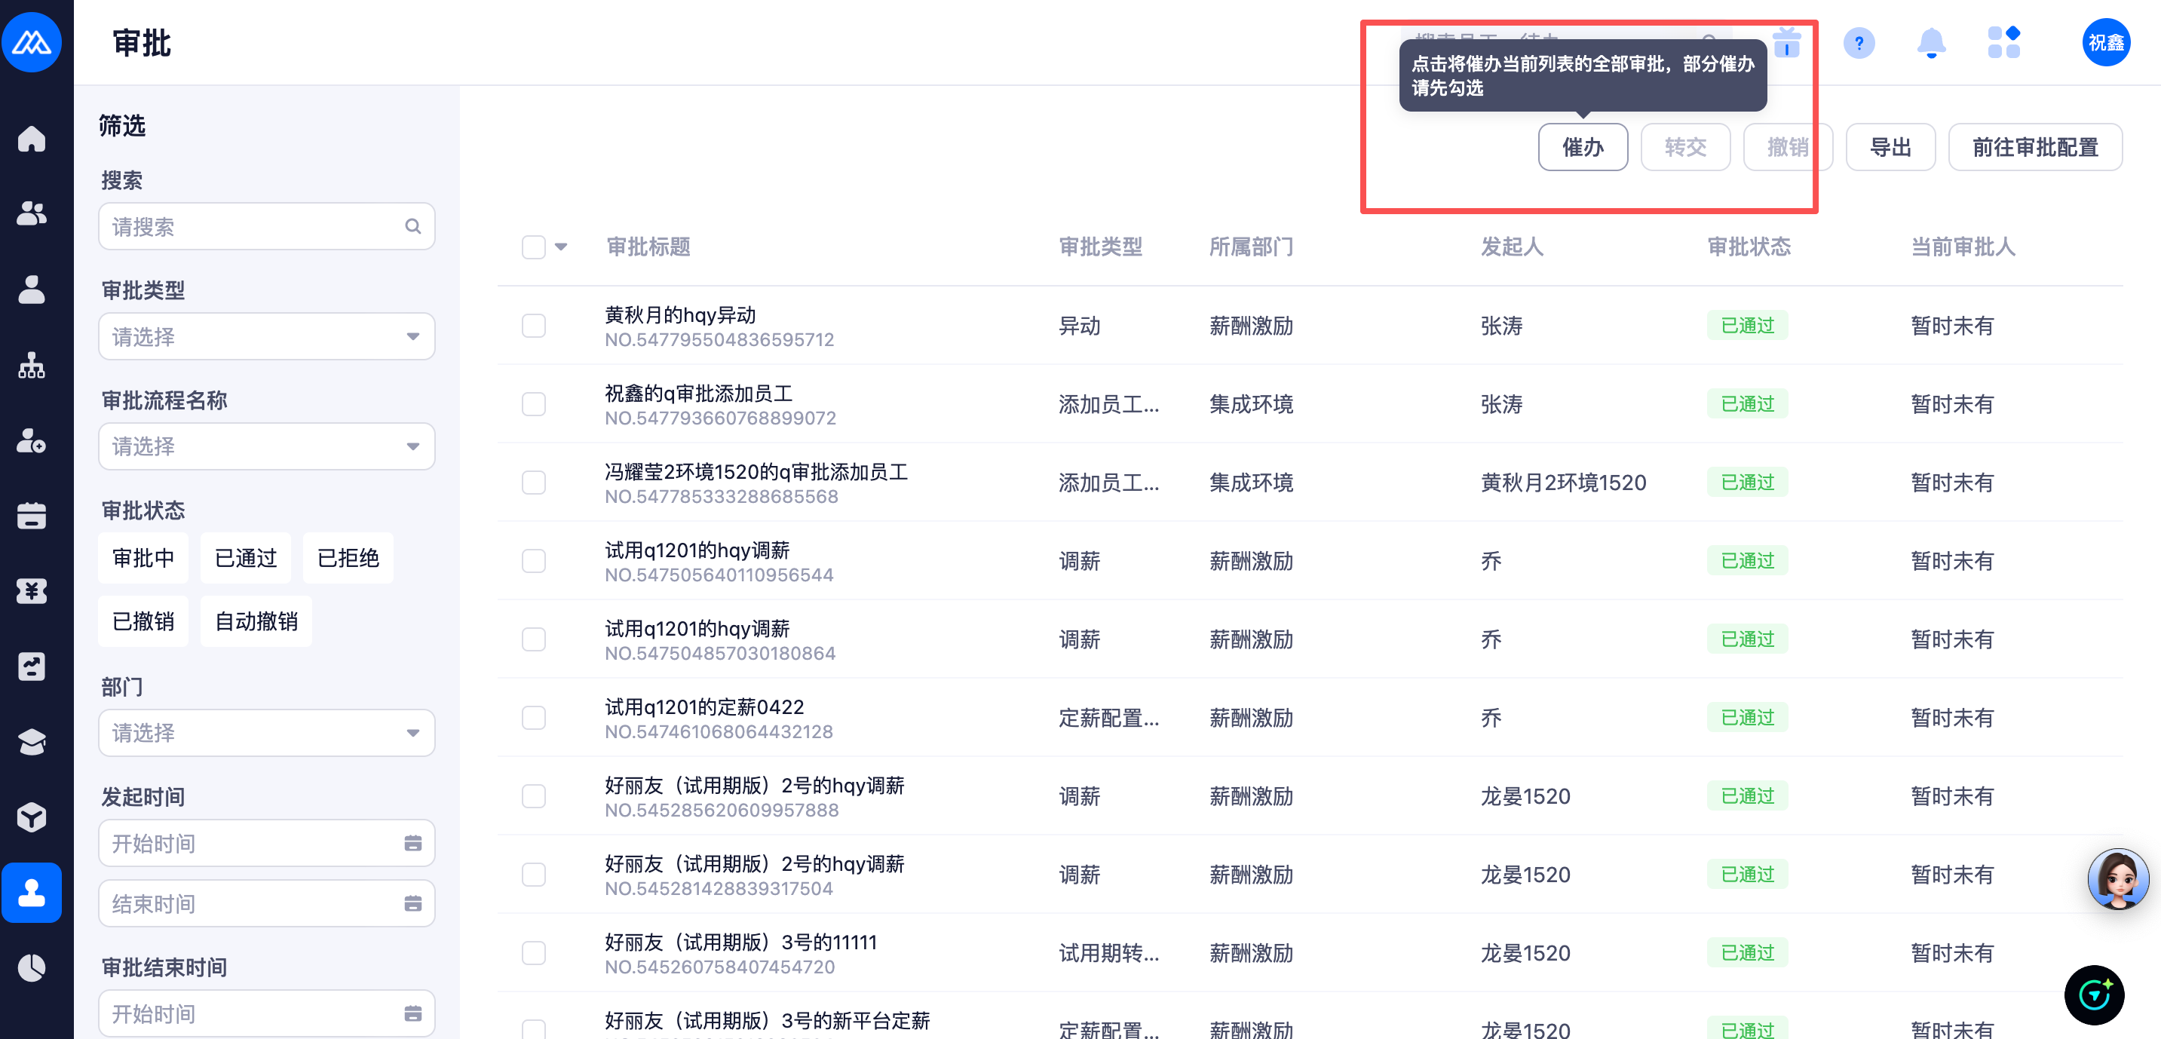Open the organization chart sidebar icon
The image size is (2161, 1039).
coord(31,365)
